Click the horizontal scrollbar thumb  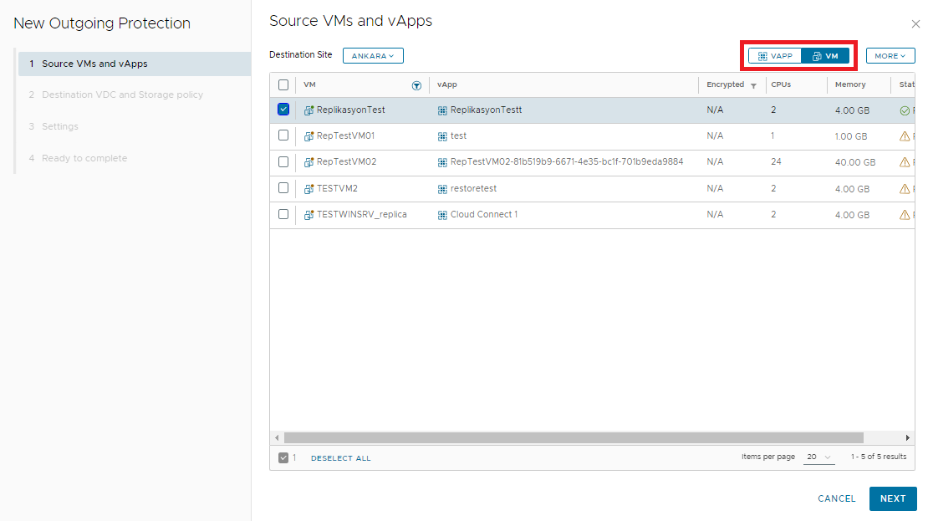(x=574, y=437)
